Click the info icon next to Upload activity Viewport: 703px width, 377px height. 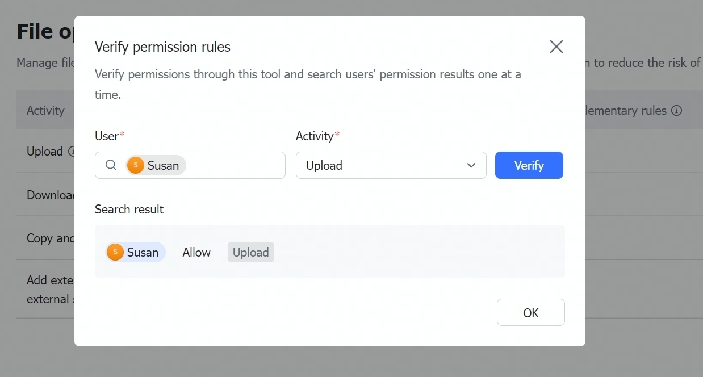(x=72, y=152)
